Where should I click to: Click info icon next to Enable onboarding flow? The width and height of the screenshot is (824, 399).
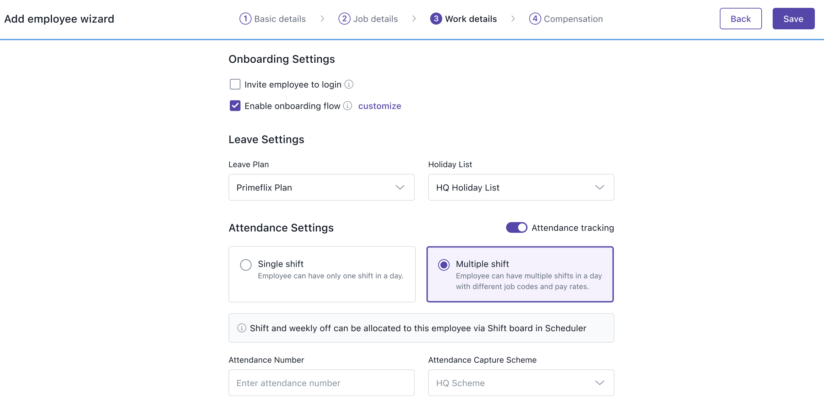pos(348,106)
